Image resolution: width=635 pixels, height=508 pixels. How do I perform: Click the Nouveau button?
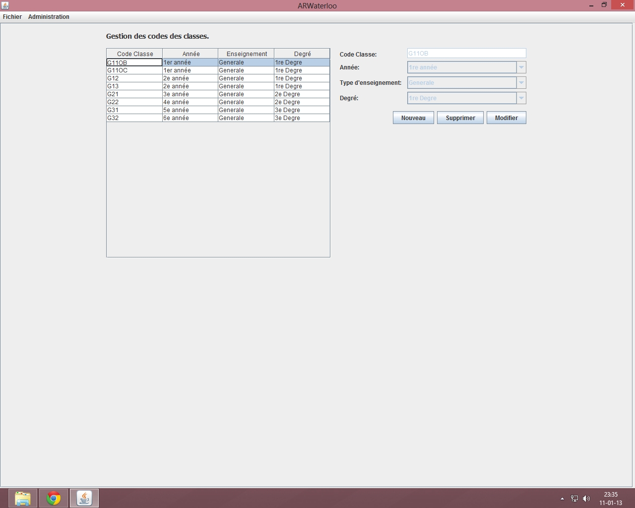(413, 118)
